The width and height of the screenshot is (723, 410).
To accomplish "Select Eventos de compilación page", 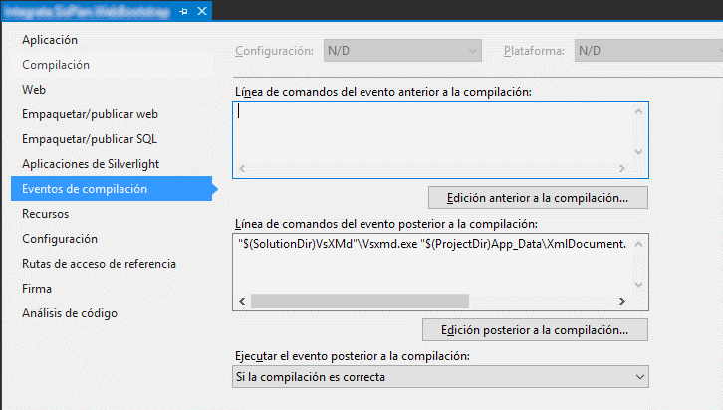I will click(x=112, y=189).
